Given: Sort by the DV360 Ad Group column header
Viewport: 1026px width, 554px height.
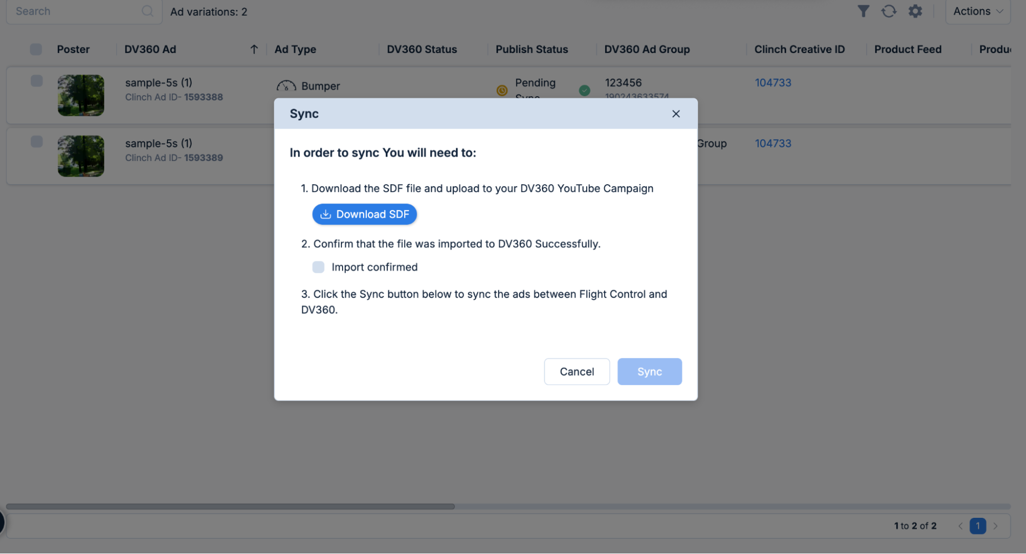Looking at the screenshot, I should pyautogui.click(x=647, y=49).
